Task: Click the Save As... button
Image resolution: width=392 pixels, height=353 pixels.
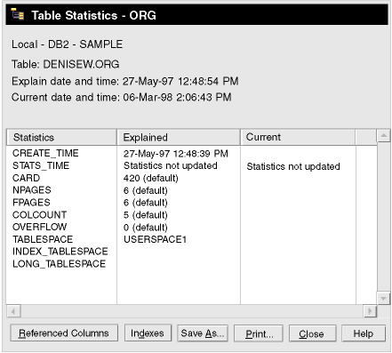Action: [x=203, y=333]
